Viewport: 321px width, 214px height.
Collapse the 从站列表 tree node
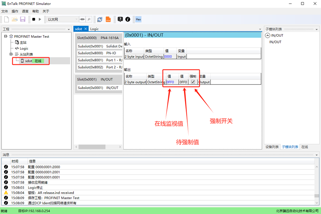(11, 55)
